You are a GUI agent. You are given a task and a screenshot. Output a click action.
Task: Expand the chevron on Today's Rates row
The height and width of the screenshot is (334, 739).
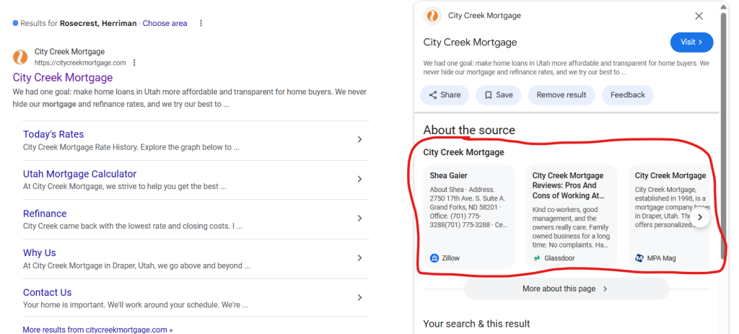359,139
